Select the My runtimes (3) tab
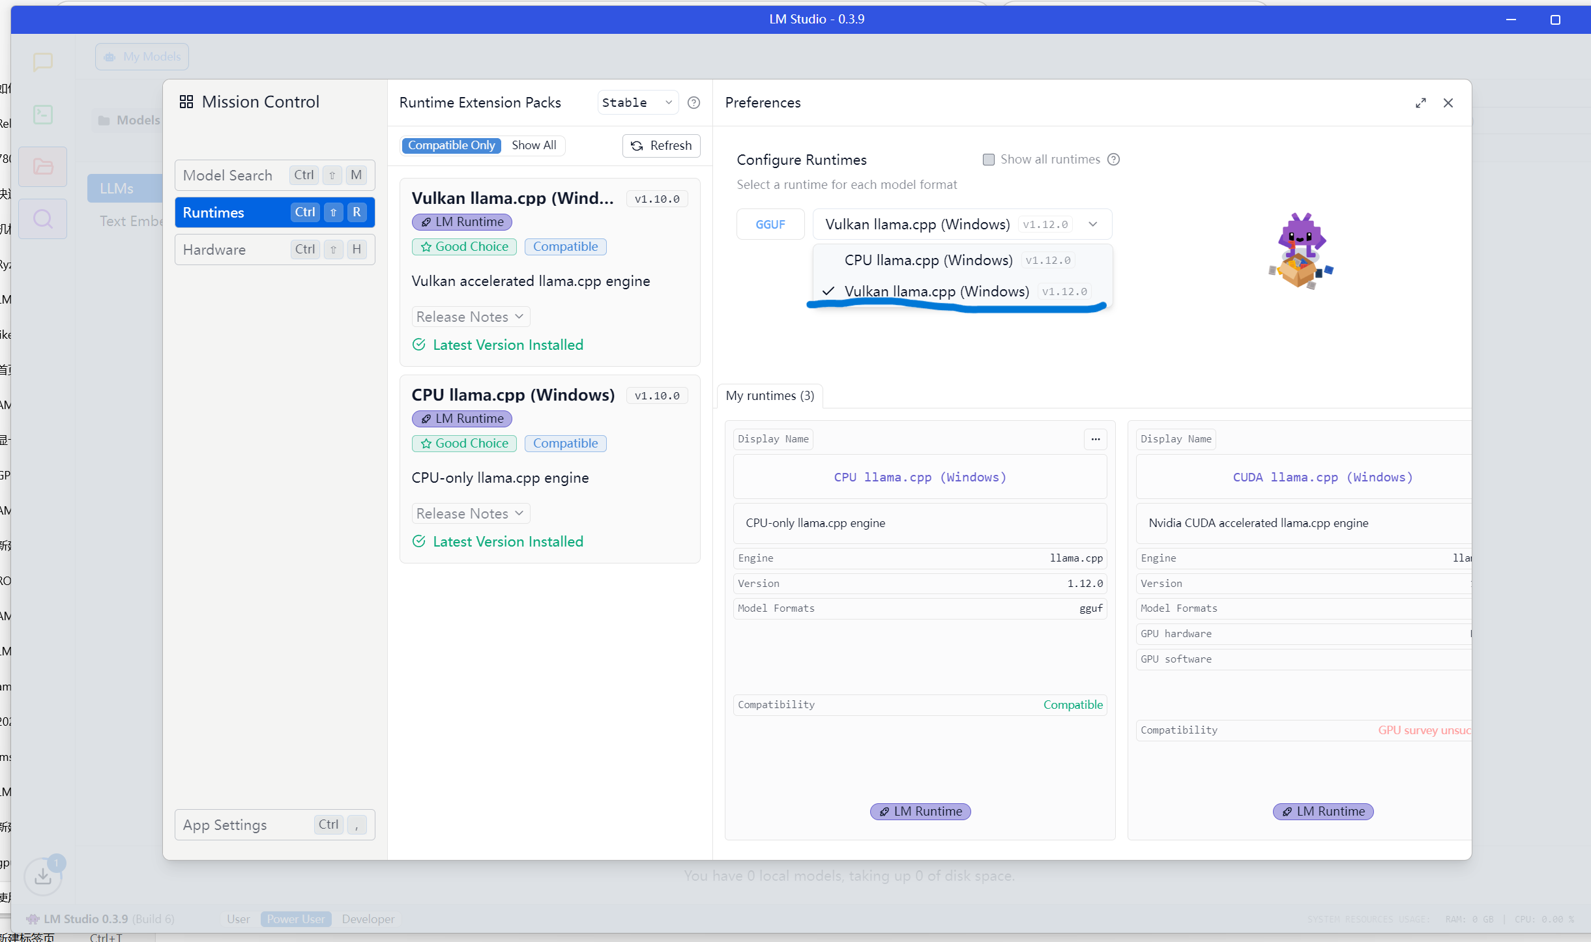Image resolution: width=1591 pixels, height=942 pixels. click(769, 395)
